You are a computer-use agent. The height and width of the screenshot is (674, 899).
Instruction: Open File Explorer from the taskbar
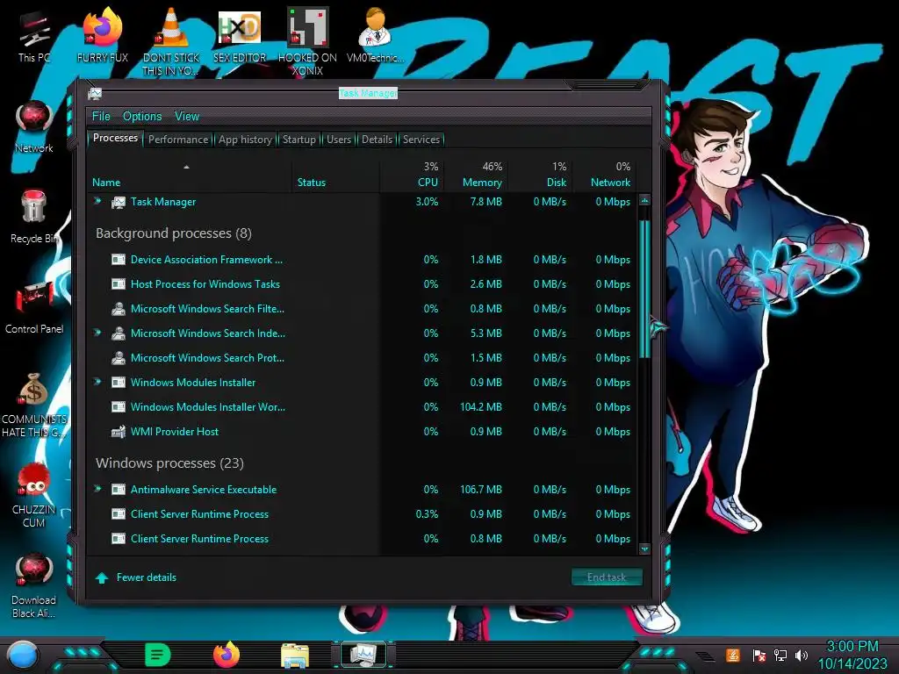point(295,656)
